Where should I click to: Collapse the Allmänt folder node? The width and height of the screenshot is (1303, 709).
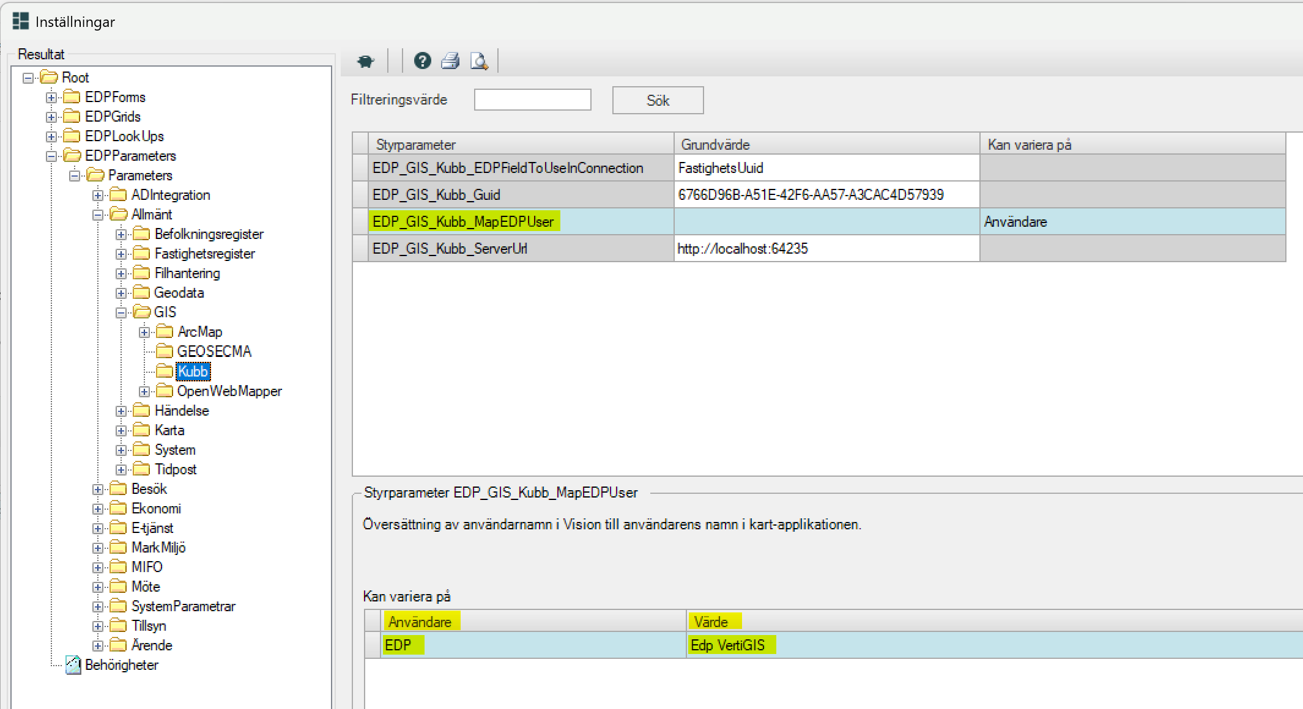(x=98, y=215)
